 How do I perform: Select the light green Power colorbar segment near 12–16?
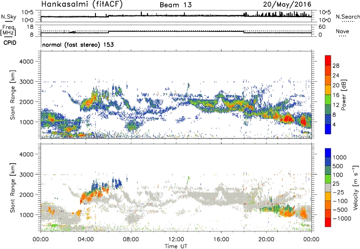(328, 99)
